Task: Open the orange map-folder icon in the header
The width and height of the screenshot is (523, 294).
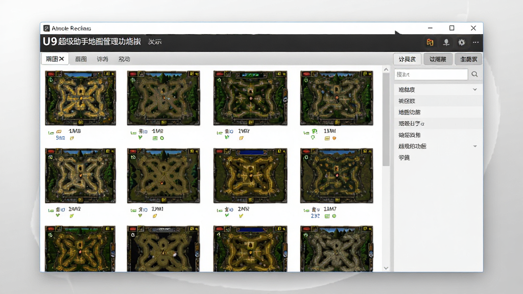Action: 430,42
